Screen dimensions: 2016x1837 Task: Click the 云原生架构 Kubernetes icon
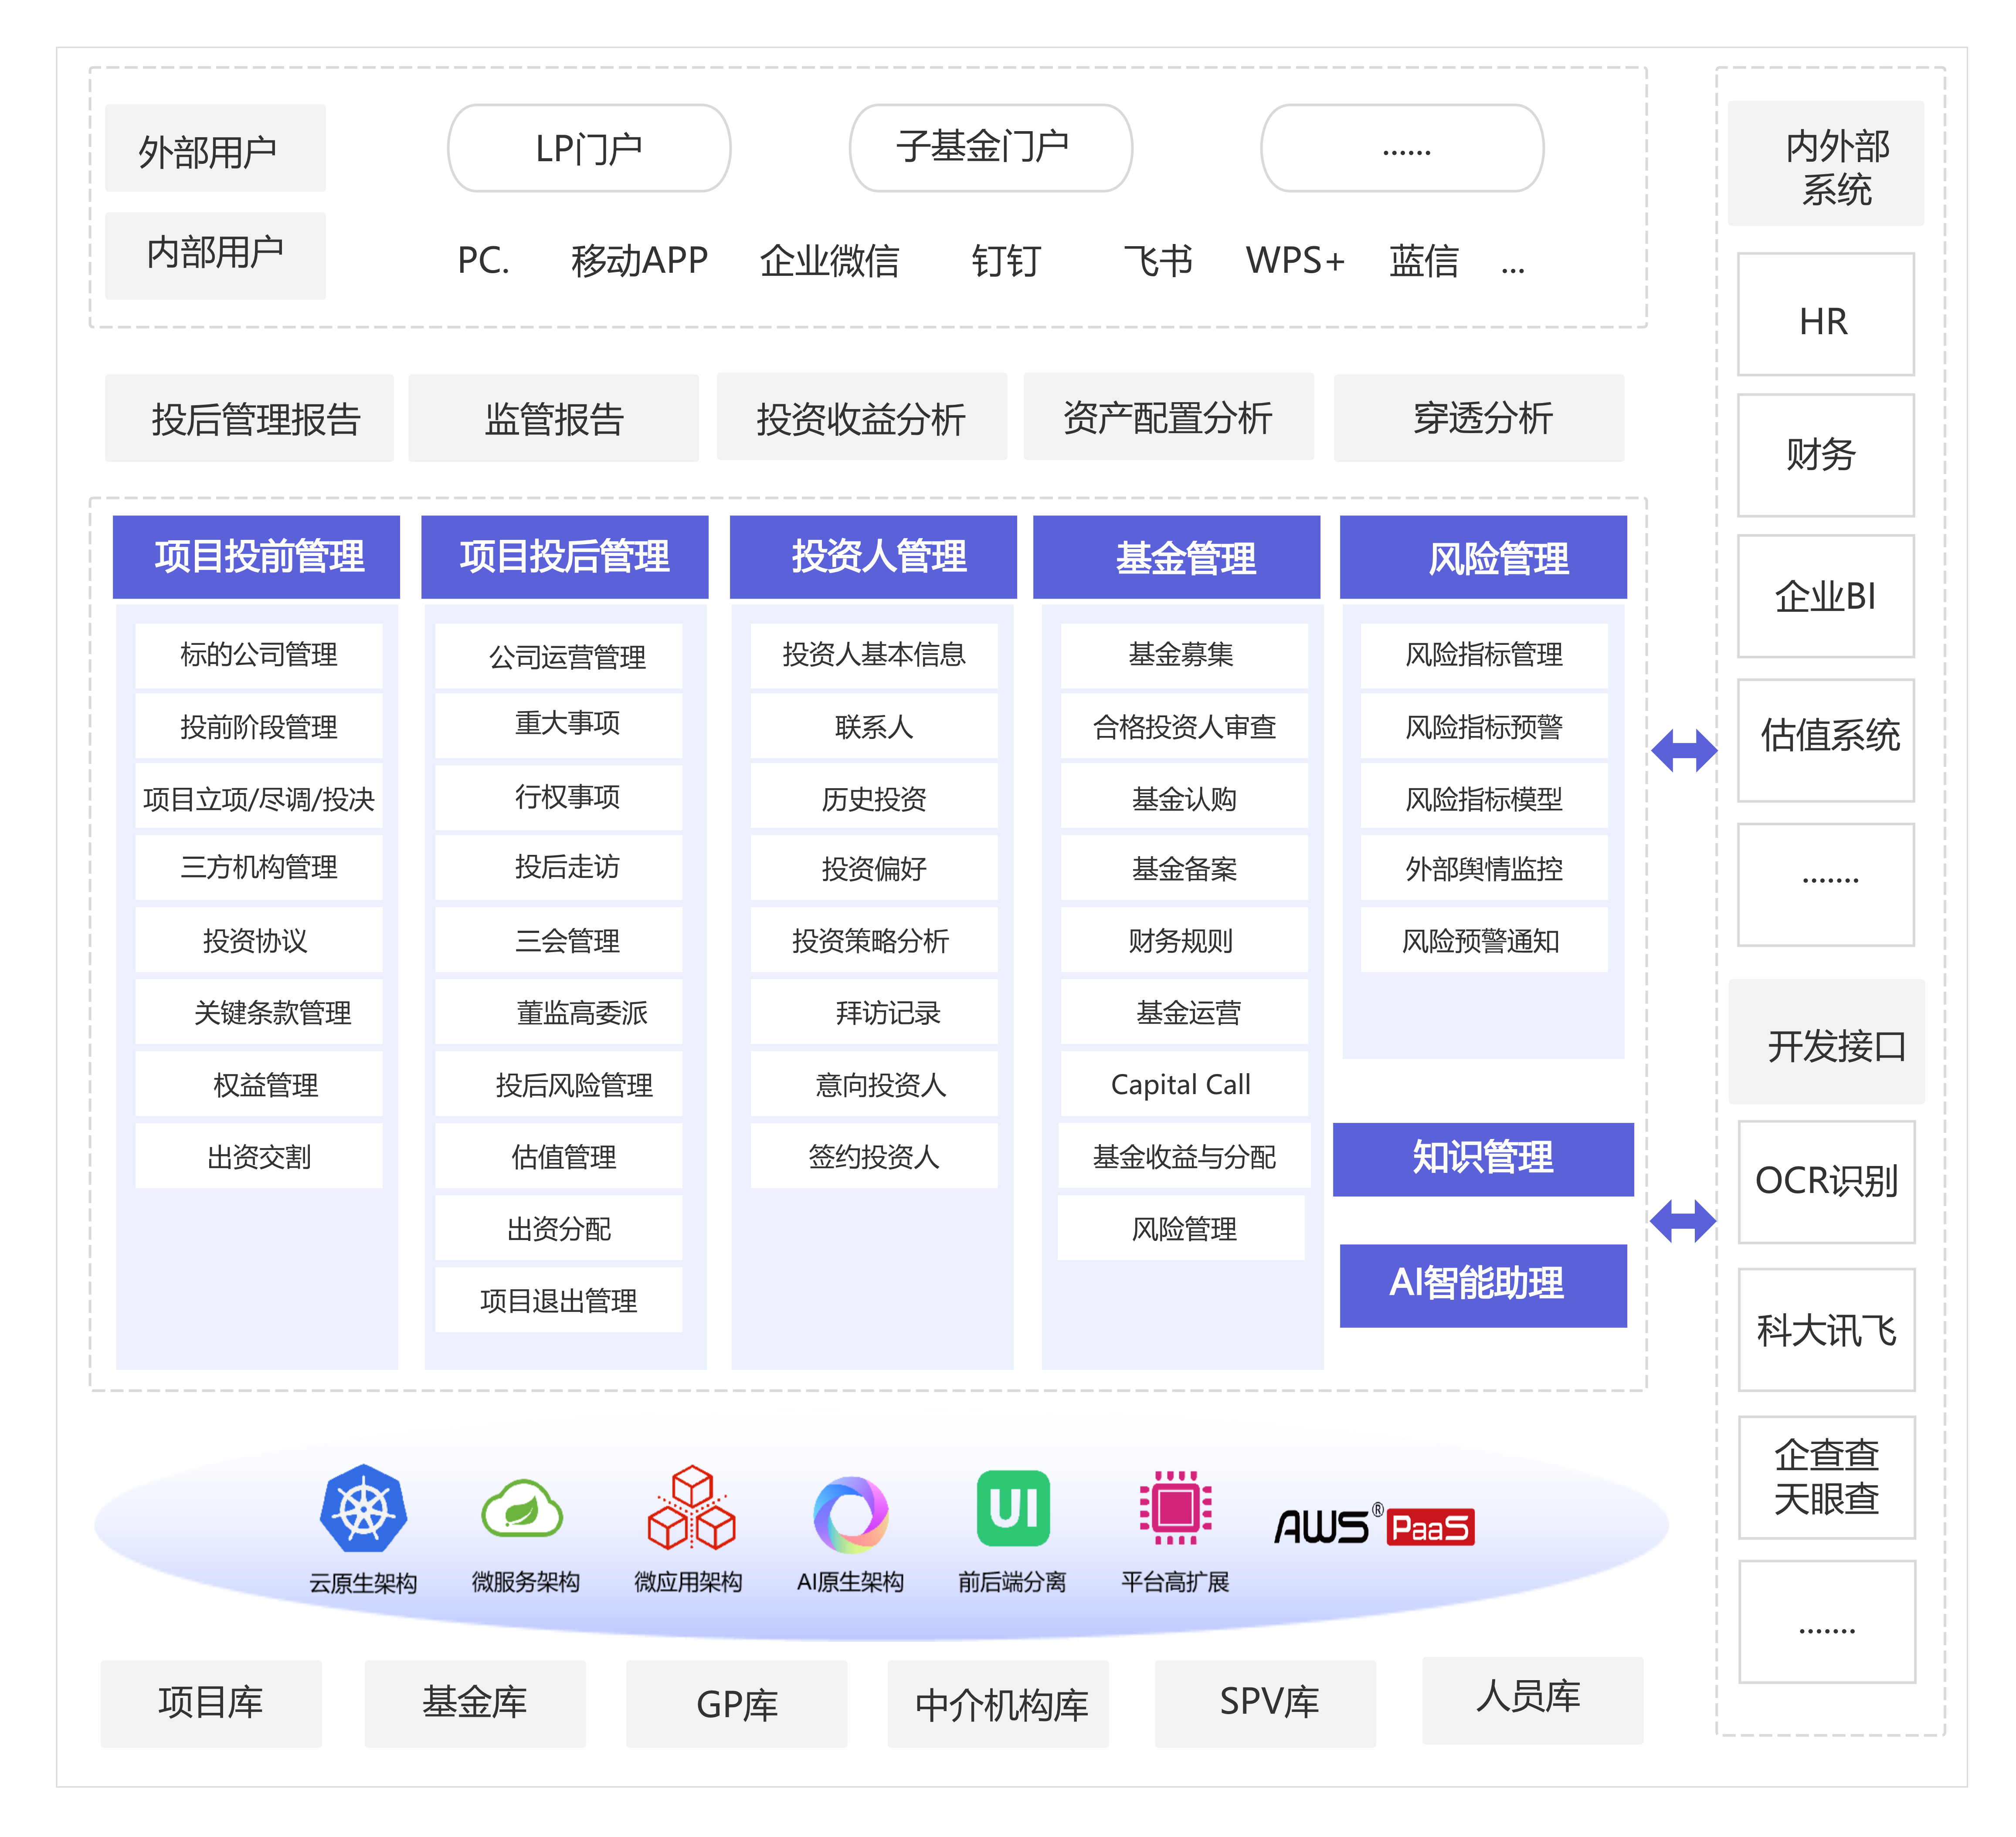(363, 1508)
